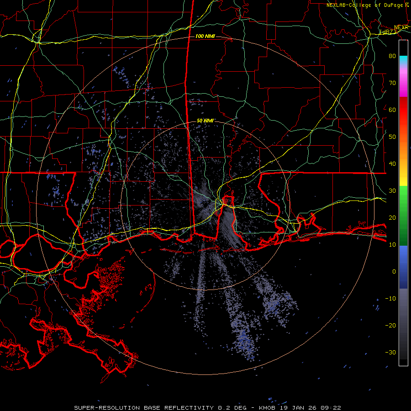Select the 80 value on reflectivity scale

pos(392,56)
